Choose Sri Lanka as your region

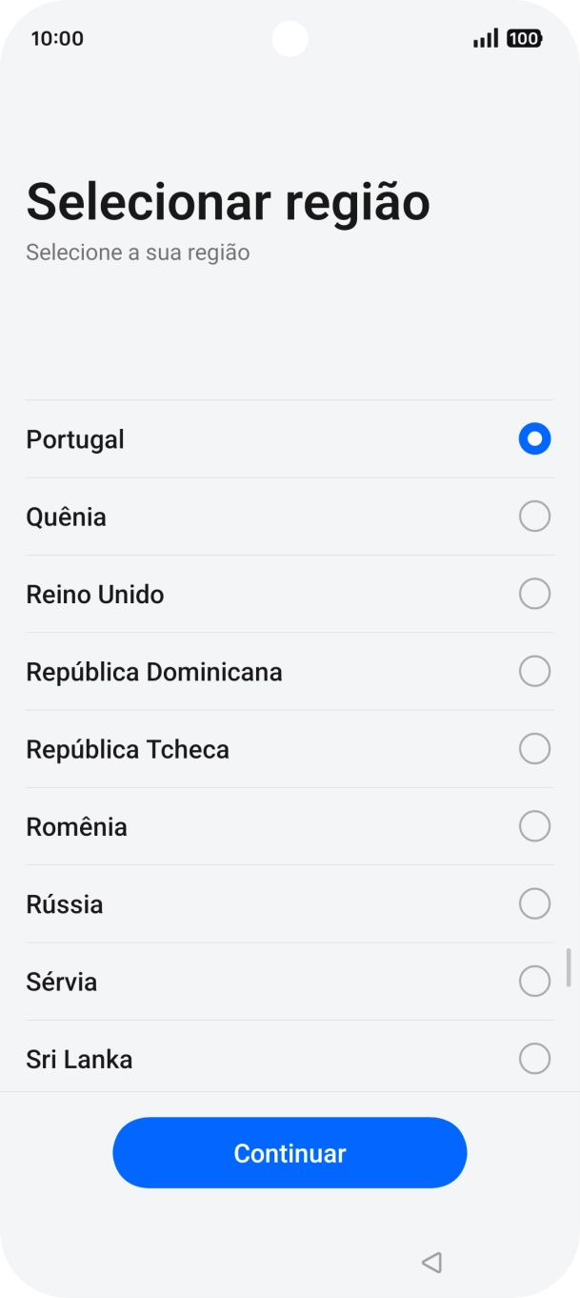tap(534, 1058)
